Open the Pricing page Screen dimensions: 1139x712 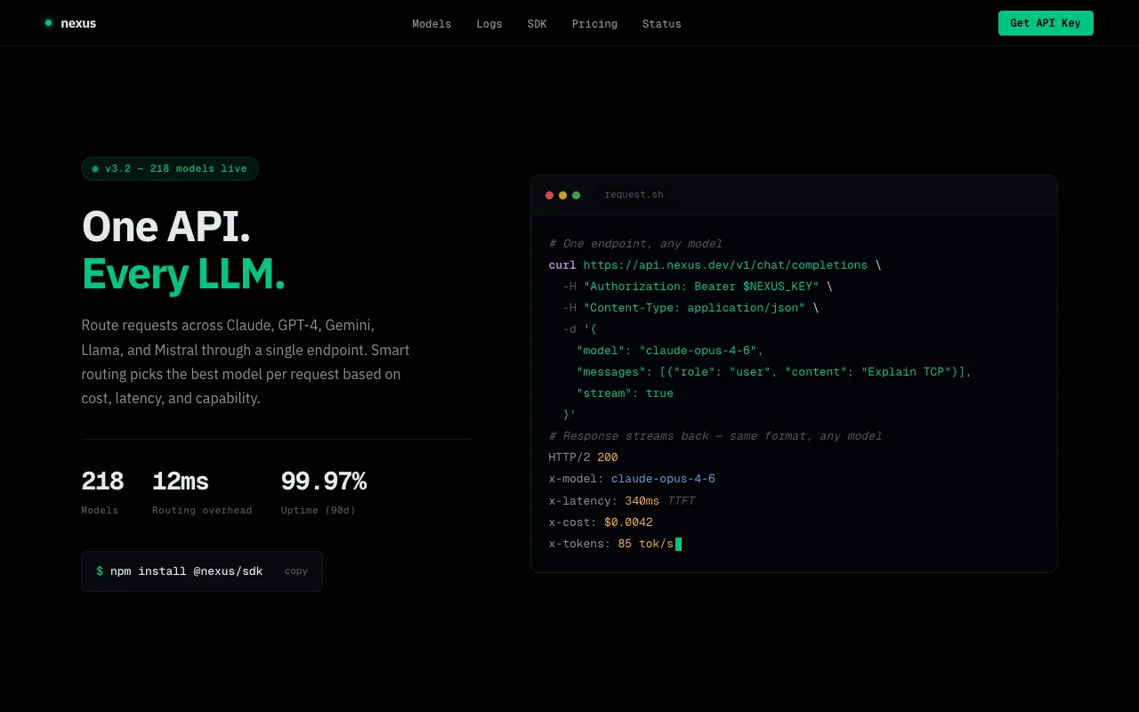click(x=594, y=24)
